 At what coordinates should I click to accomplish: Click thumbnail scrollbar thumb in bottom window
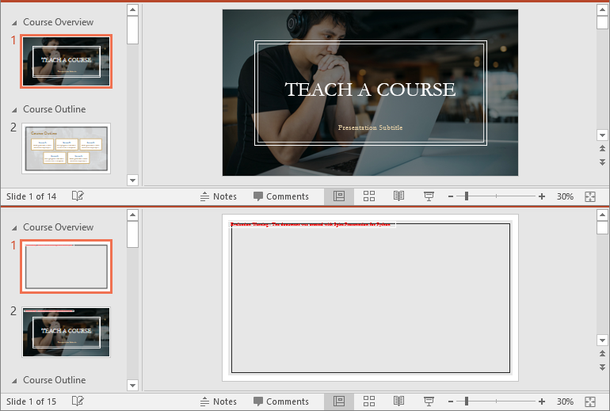click(x=132, y=234)
